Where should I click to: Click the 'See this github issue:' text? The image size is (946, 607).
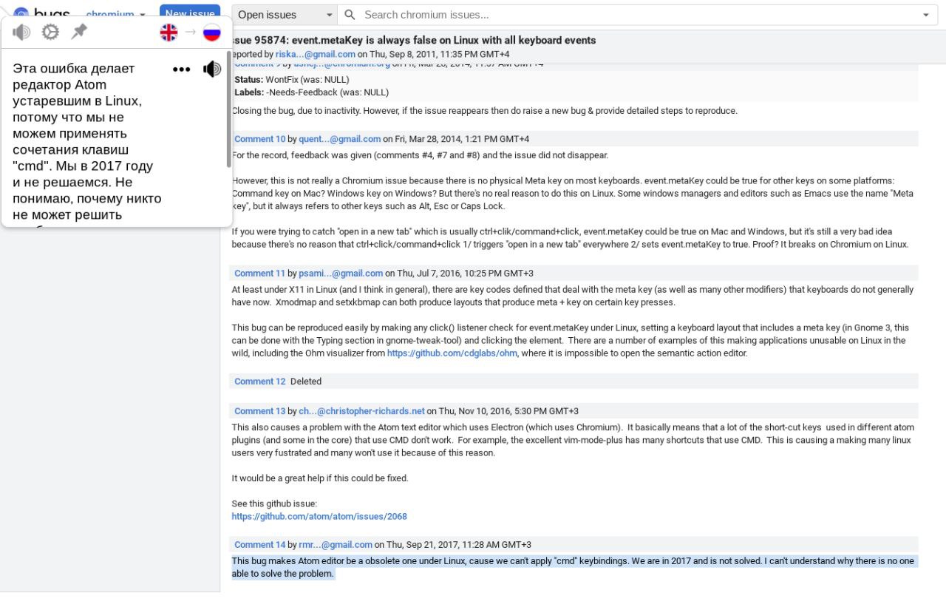274,503
